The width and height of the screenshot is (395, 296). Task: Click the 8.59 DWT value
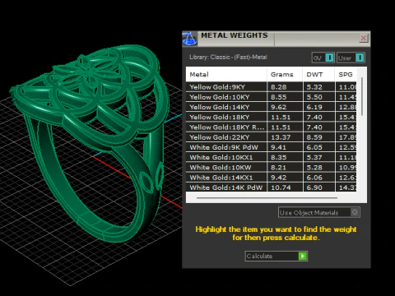tap(314, 137)
